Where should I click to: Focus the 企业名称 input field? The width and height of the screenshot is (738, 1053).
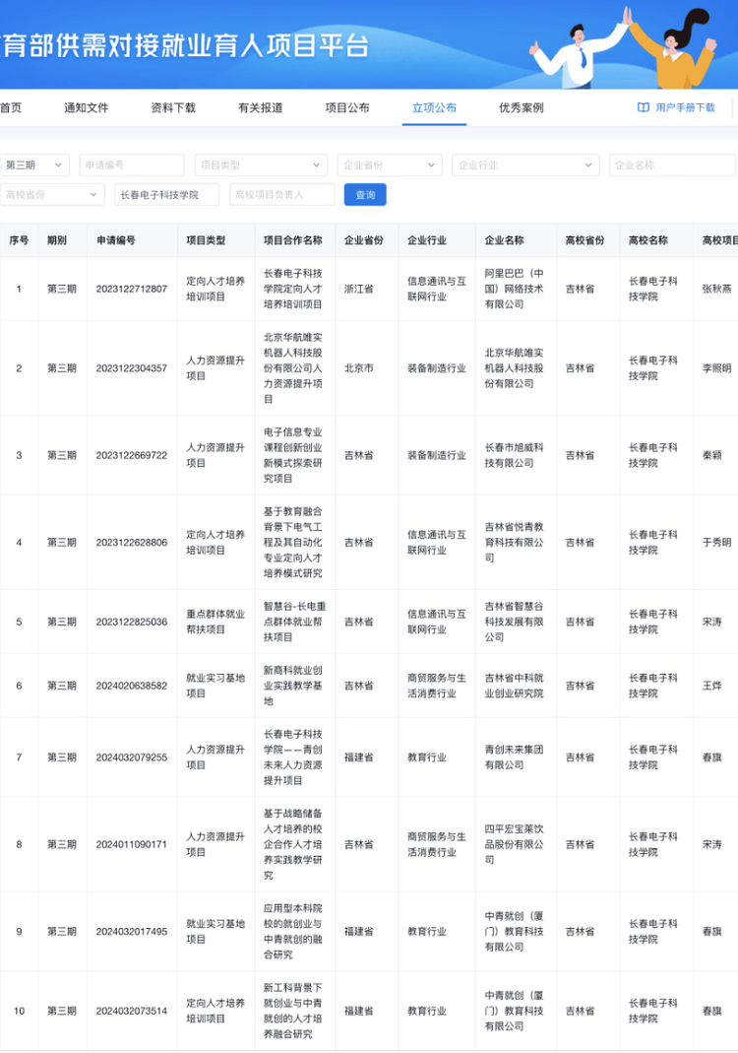672,165
